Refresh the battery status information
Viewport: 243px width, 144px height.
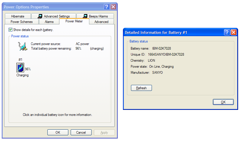[x=141, y=88]
